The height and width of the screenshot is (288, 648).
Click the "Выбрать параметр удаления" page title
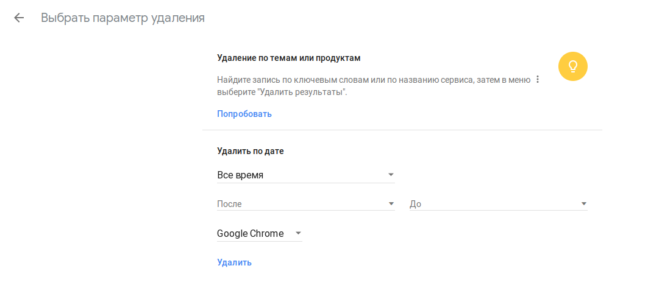(x=123, y=18)
